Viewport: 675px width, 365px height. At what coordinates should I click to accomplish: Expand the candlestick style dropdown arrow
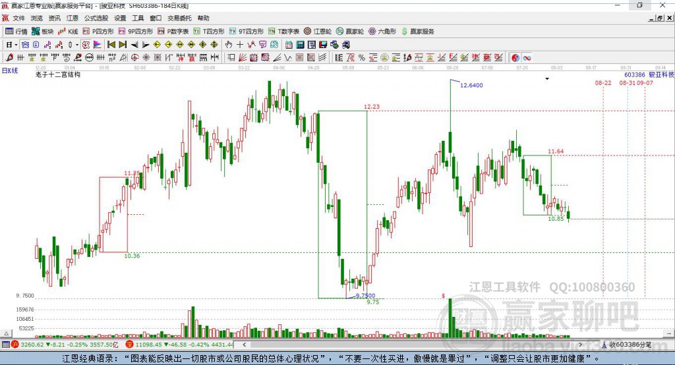(x=77, y=45)
